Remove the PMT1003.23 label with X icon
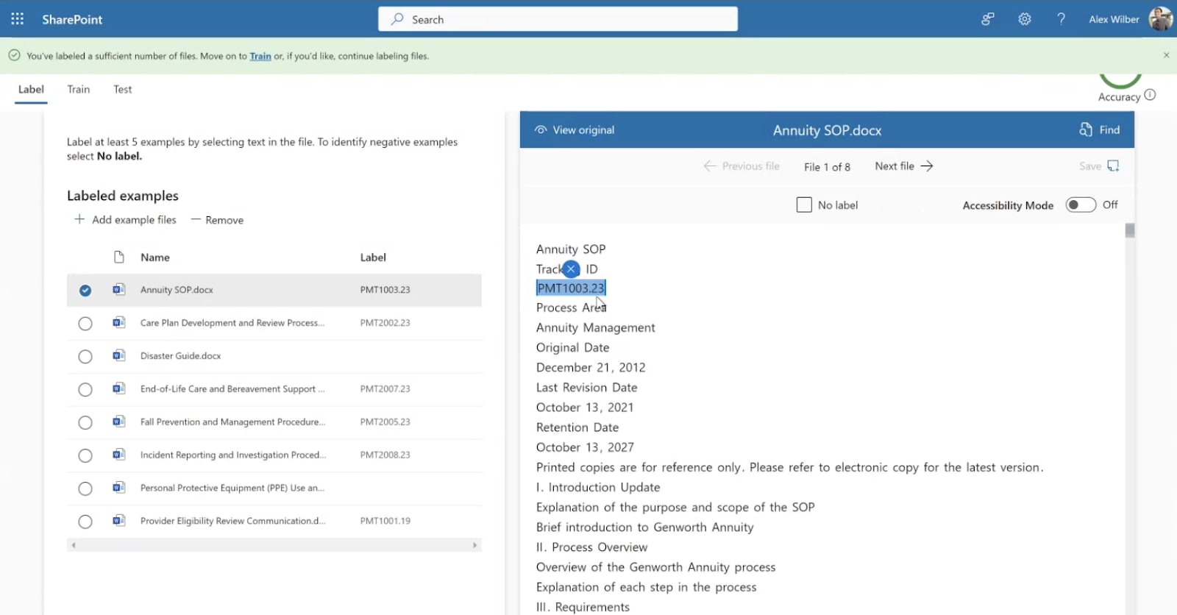The height and width of the screenshot is (615, 1177). [x=571, y=269]
